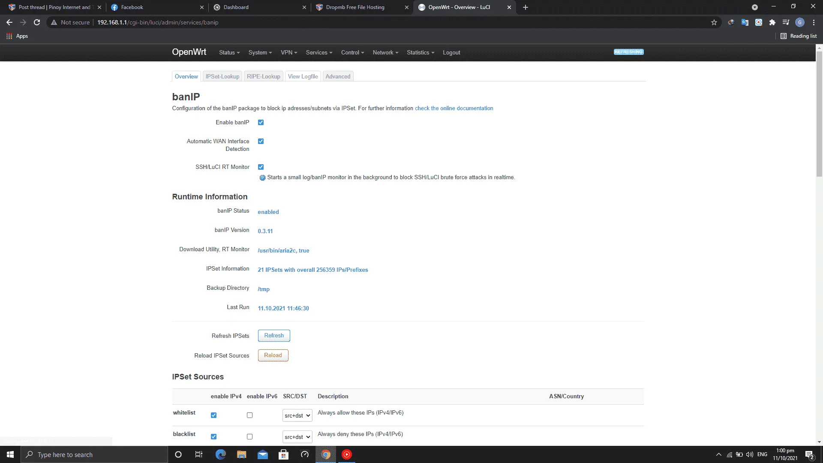The image size is (823, 463).
Task: Go back using browser back arrow
Action: point(9,22)
